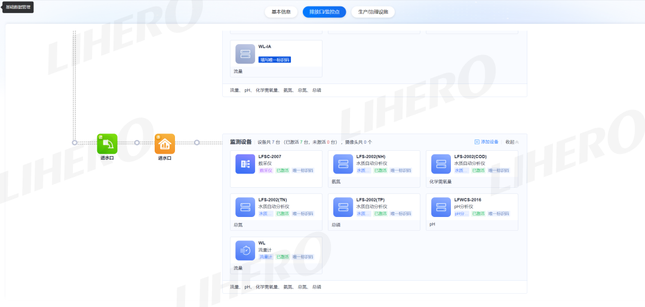Click the orange 进水口 house icon

[x=165, y=144]
